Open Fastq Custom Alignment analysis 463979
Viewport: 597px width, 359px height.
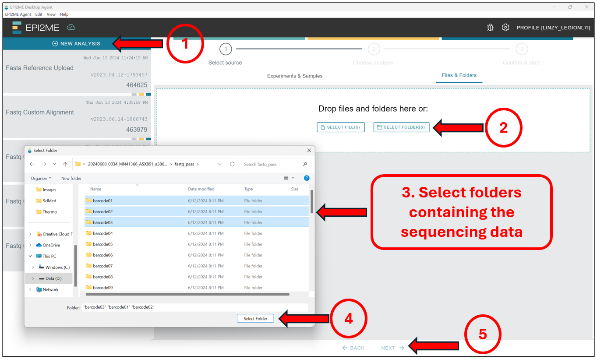tap(77, 116)
